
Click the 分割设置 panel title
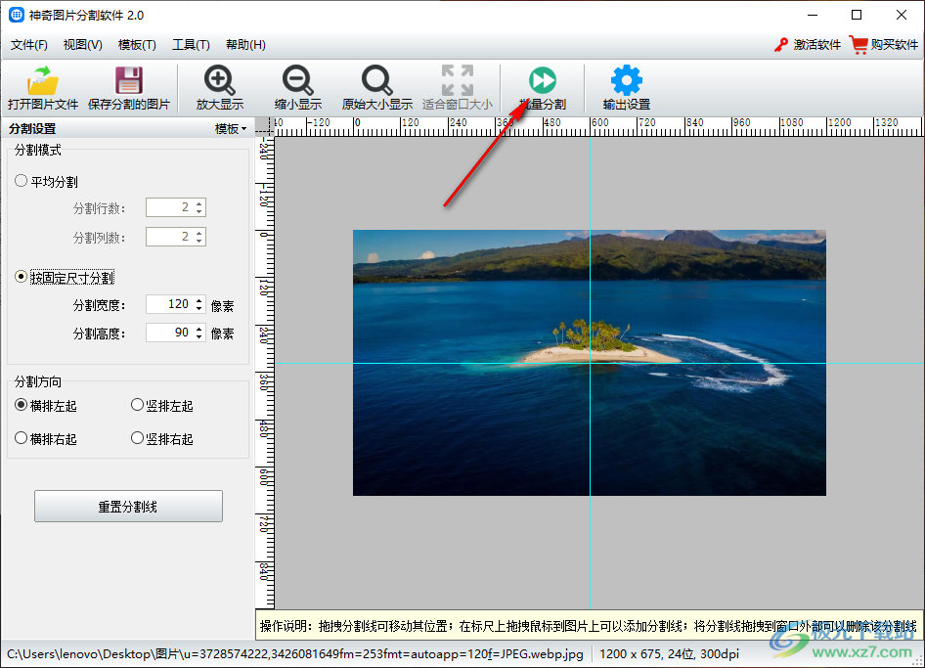pyautogui.click(x=32, y=129)
